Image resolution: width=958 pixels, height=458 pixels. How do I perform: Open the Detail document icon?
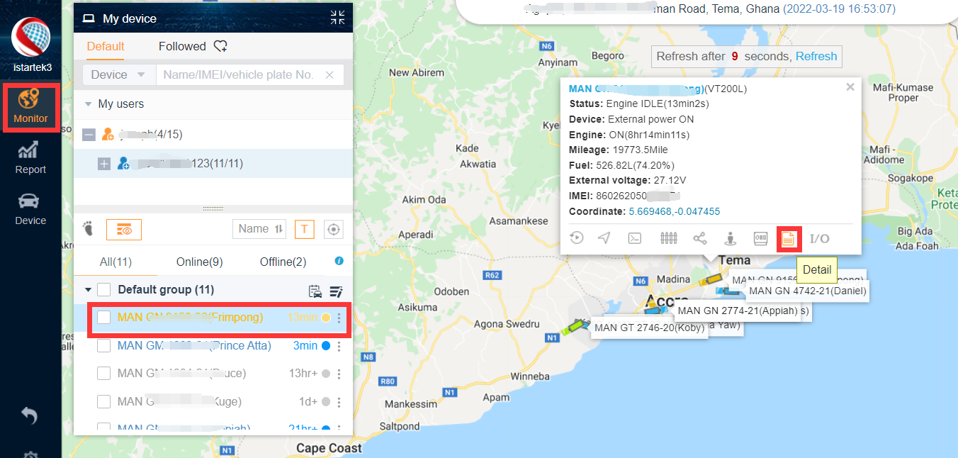(788, 239)
